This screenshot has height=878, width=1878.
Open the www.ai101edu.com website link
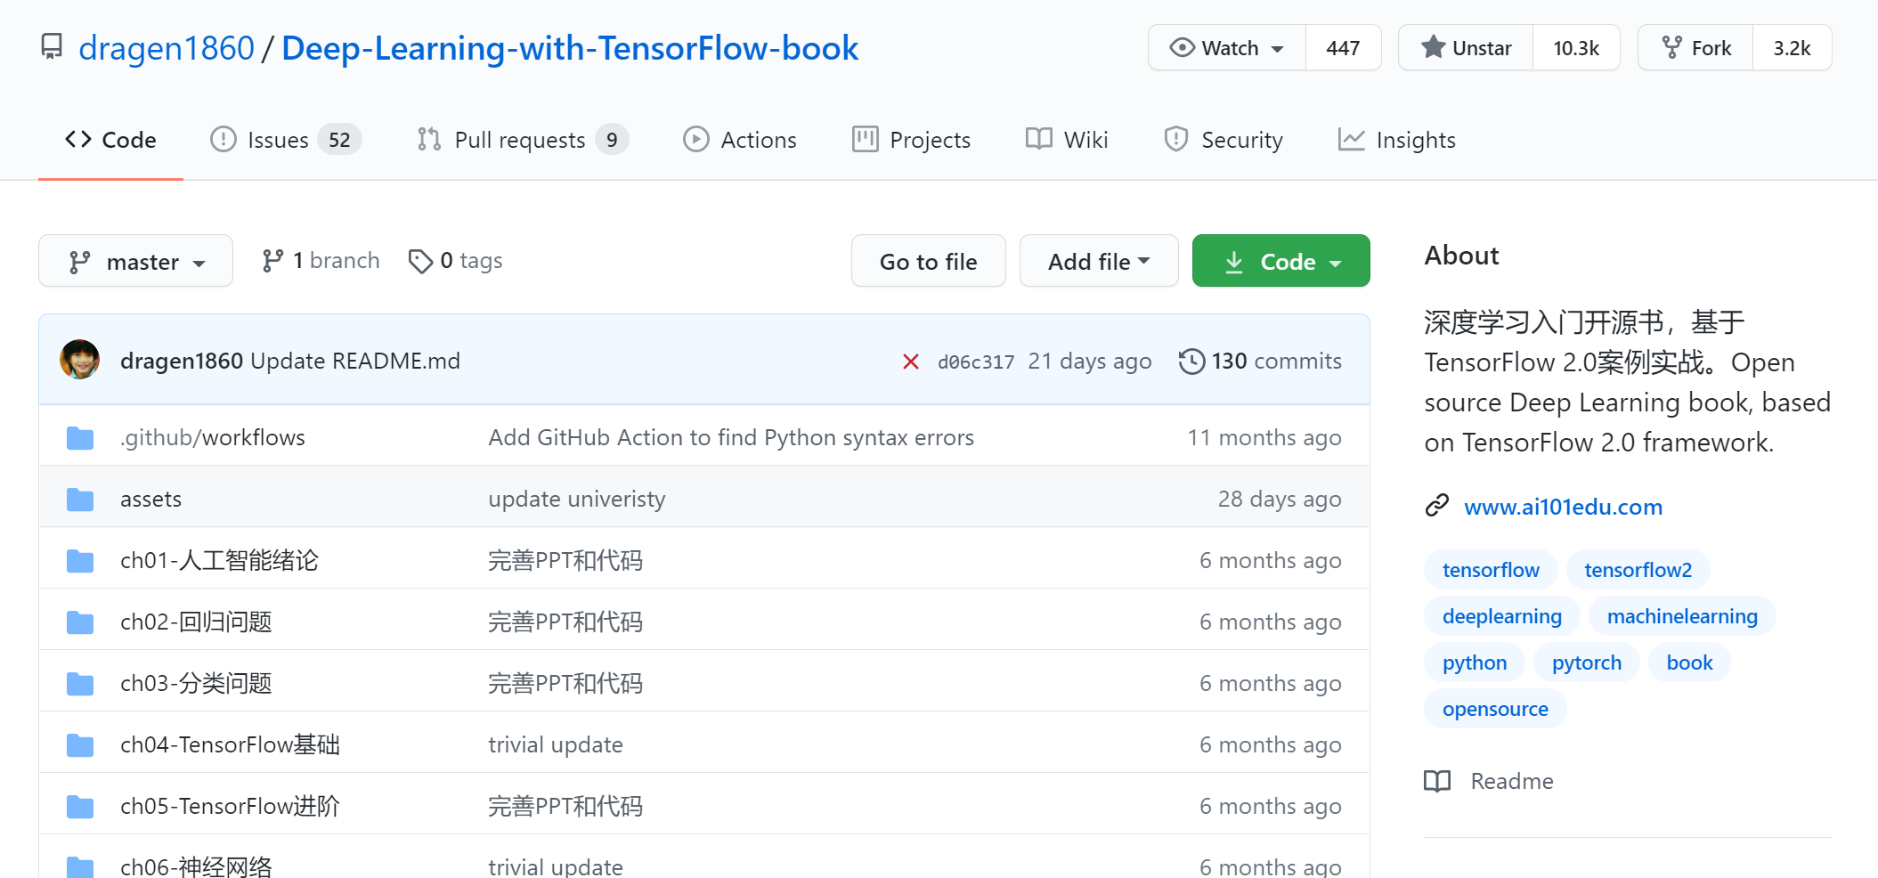[1563, 507]
